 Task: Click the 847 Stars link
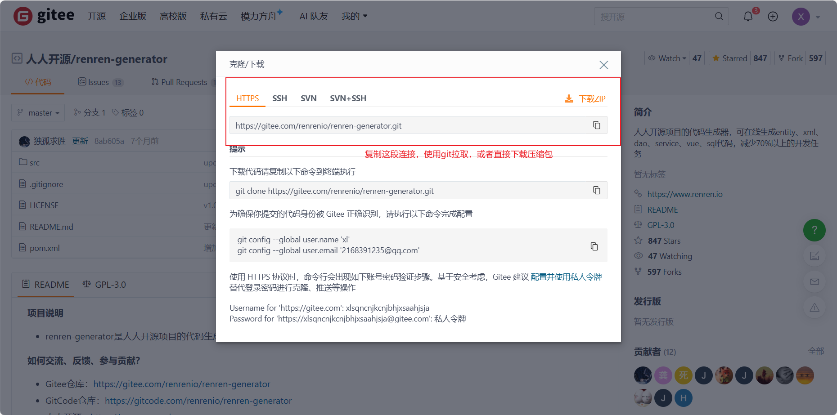click(664, 241)
